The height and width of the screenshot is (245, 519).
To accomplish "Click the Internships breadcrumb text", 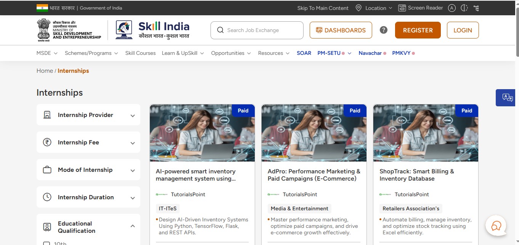I will pyautogui.click(x=73, y=71).
